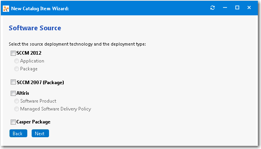Choose the Package radio under SCCM 2012

click(x=17, y=69)
